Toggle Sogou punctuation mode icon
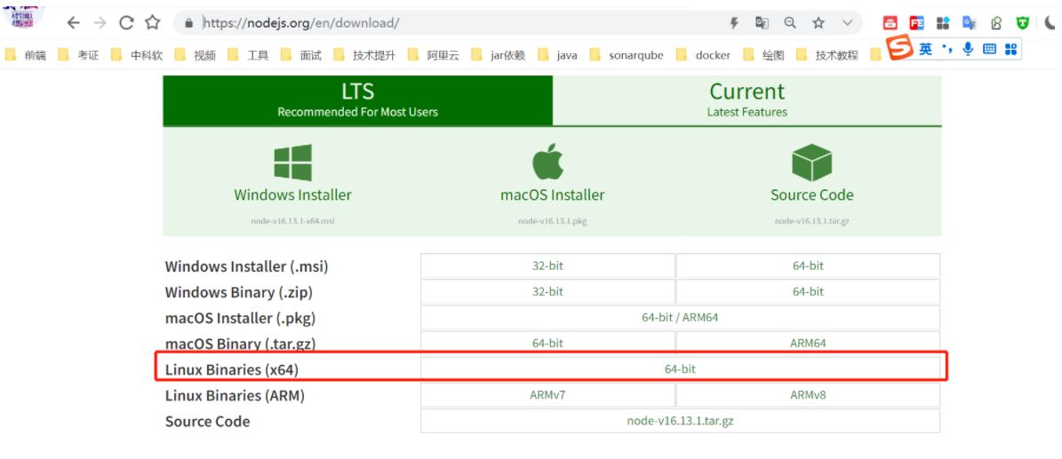 coord(946,49)
